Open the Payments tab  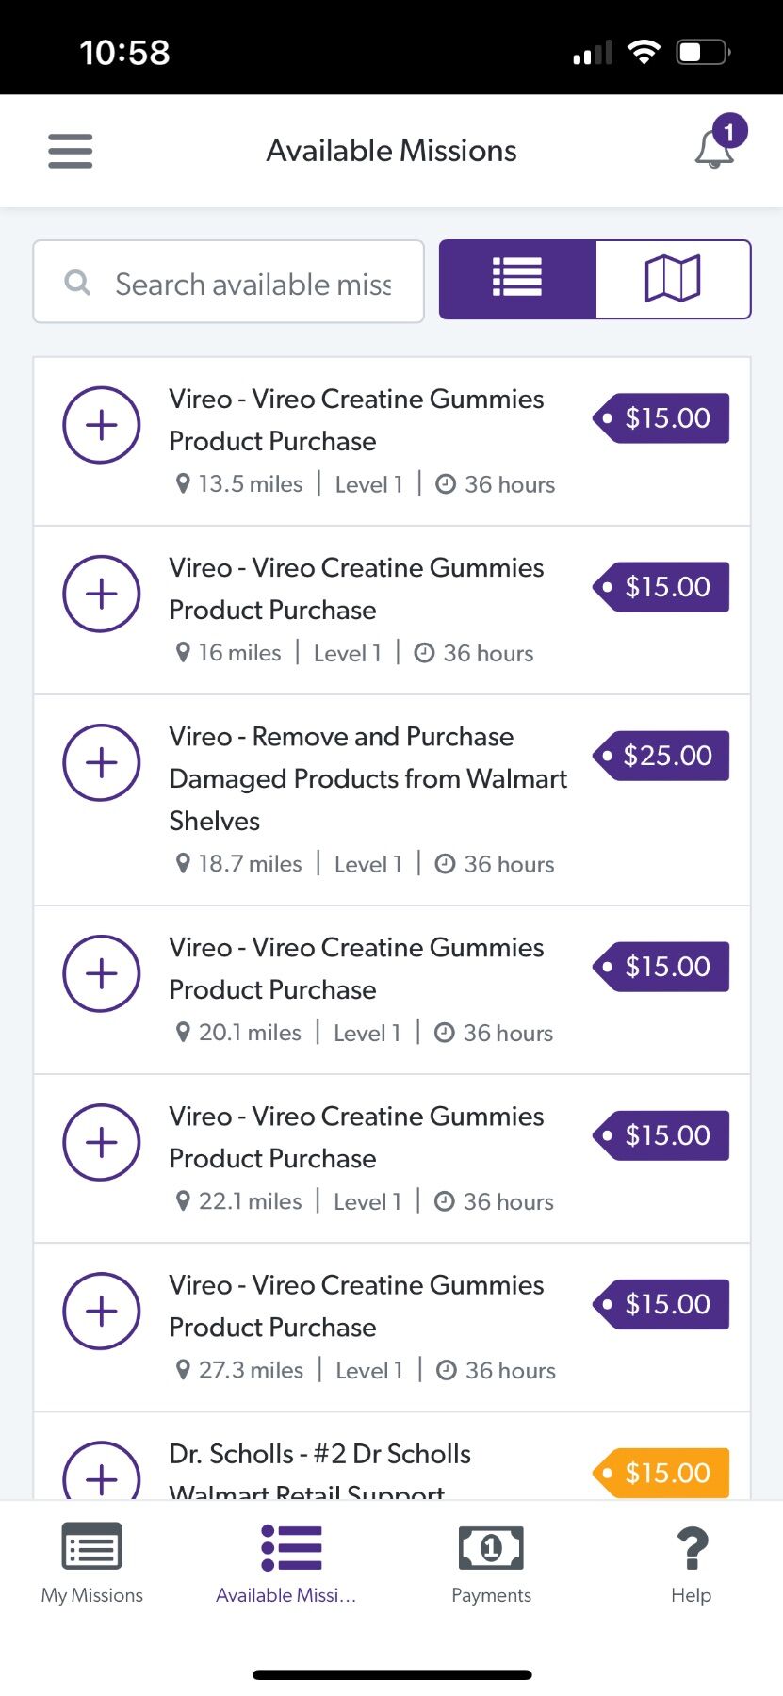pyautogui.click(x=491, y=1563)
